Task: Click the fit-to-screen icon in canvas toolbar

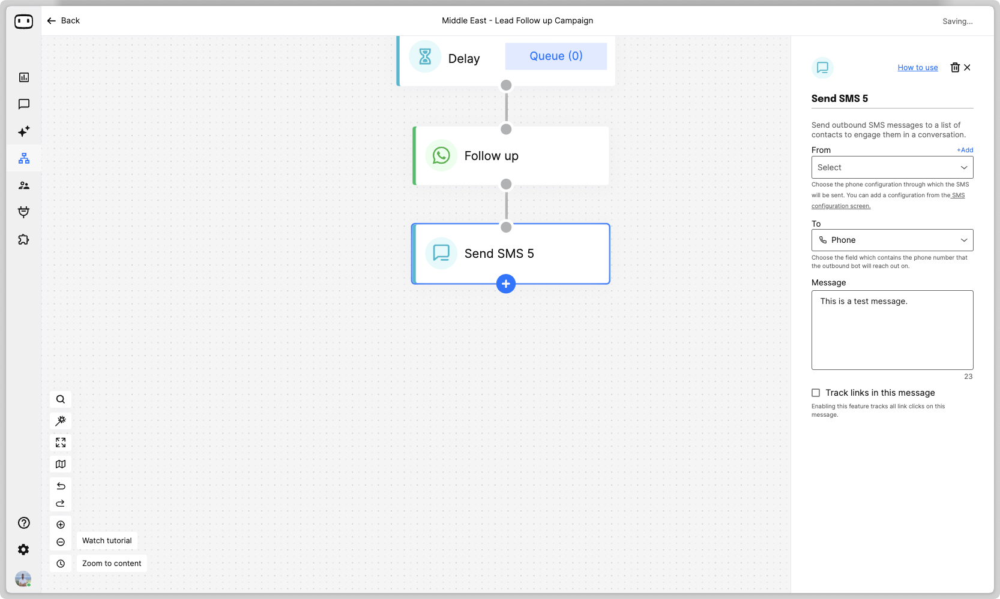Action: [x=61, y=443]
